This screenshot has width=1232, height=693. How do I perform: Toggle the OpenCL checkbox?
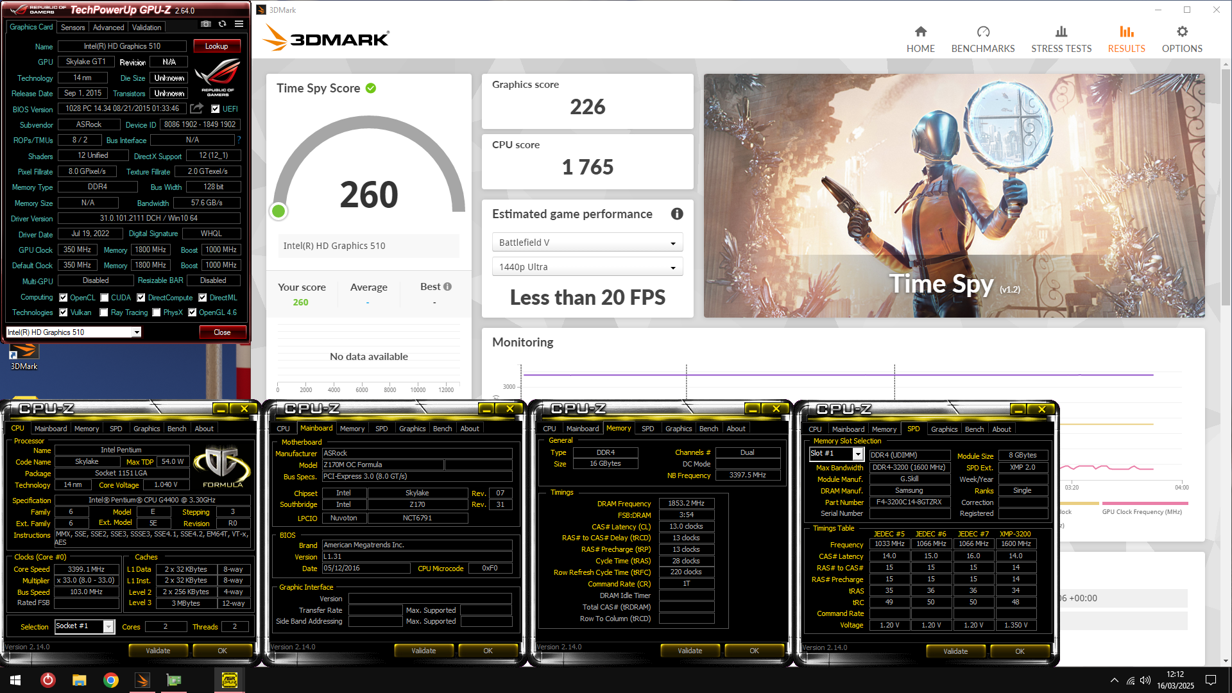64,298
